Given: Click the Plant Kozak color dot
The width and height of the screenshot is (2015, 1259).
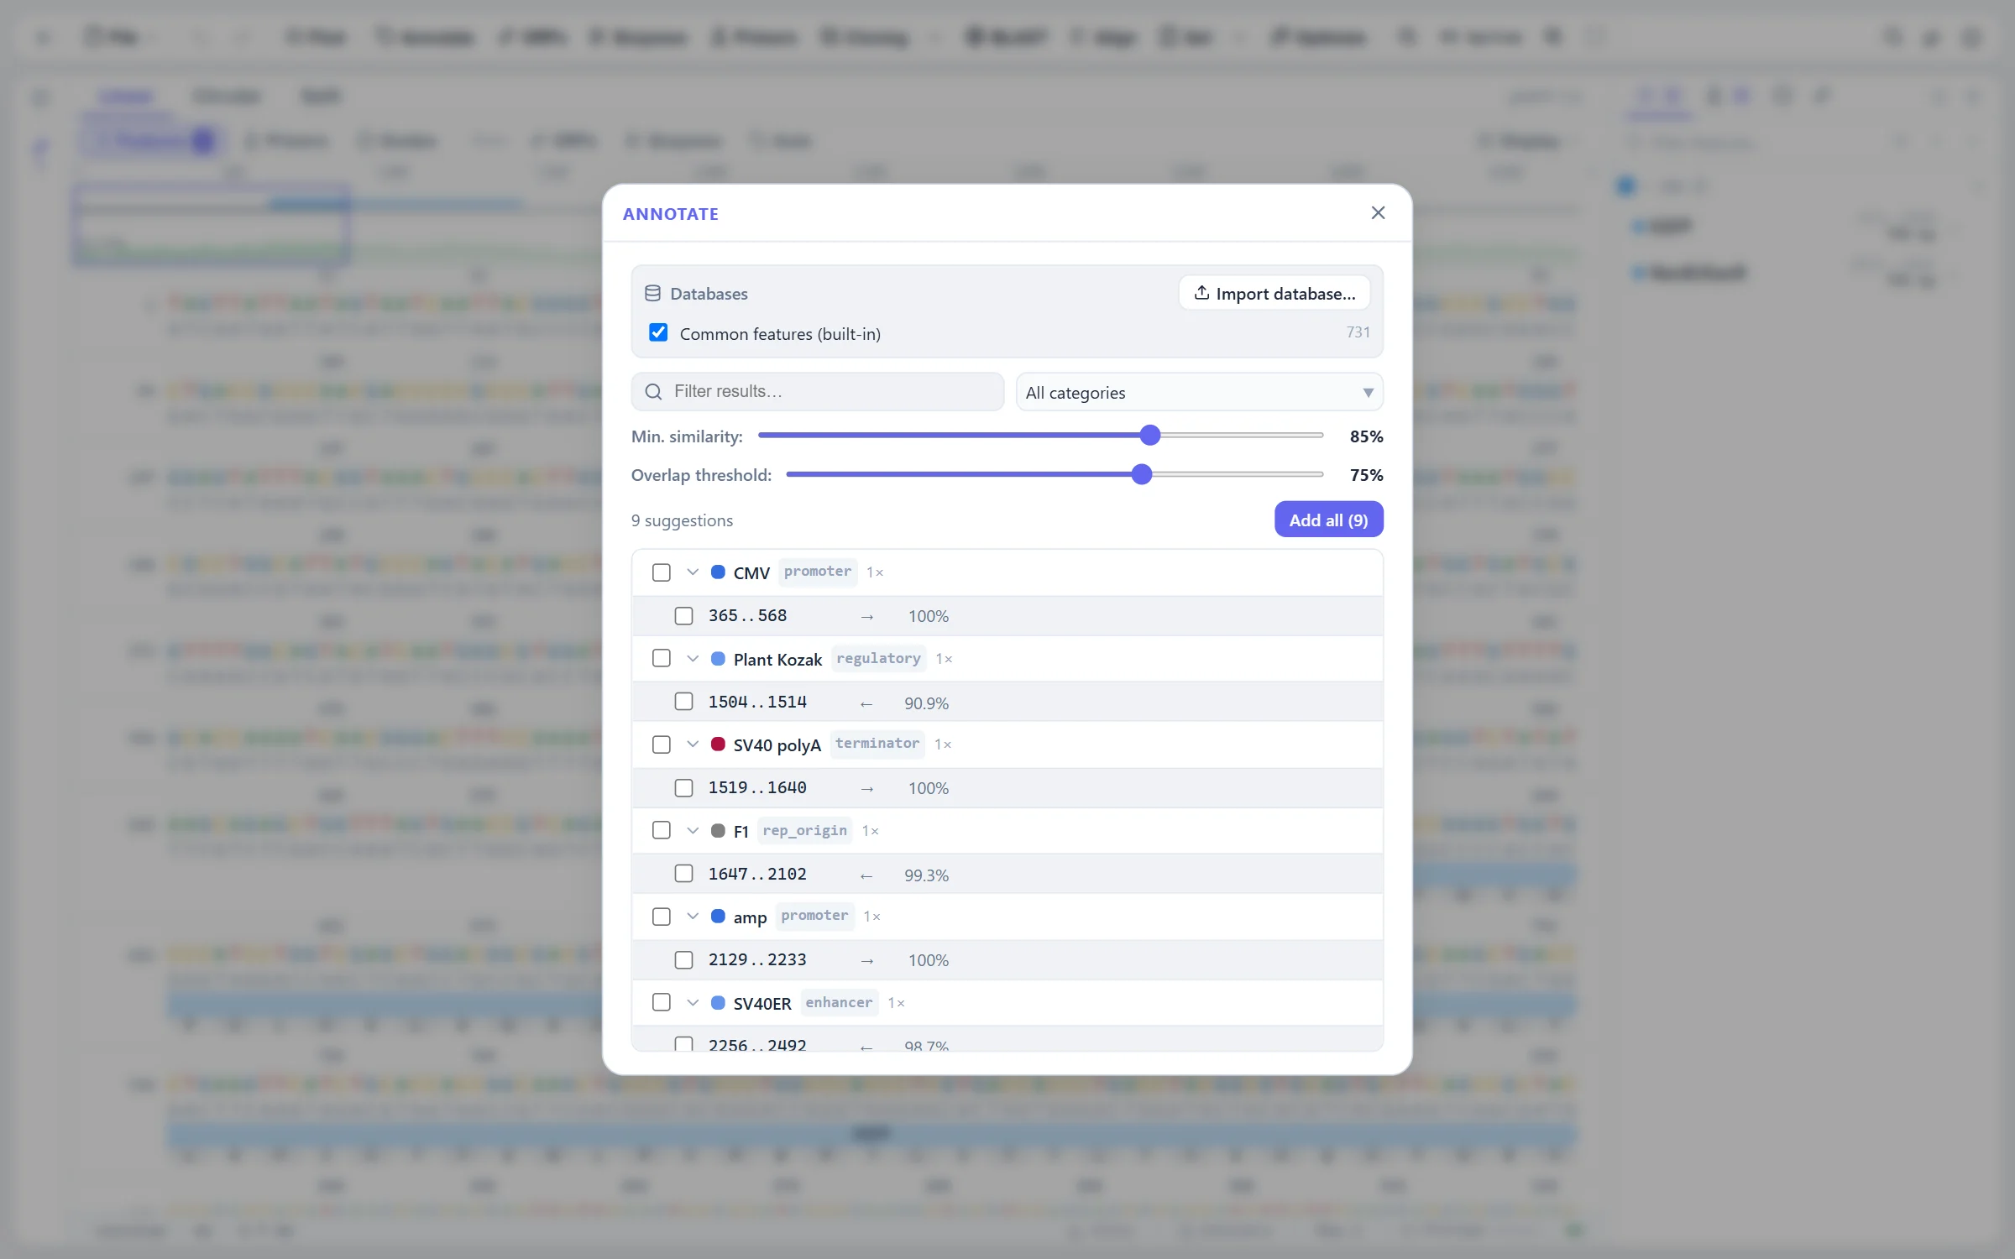Looking at the screenshot, I should pos(718,659).
